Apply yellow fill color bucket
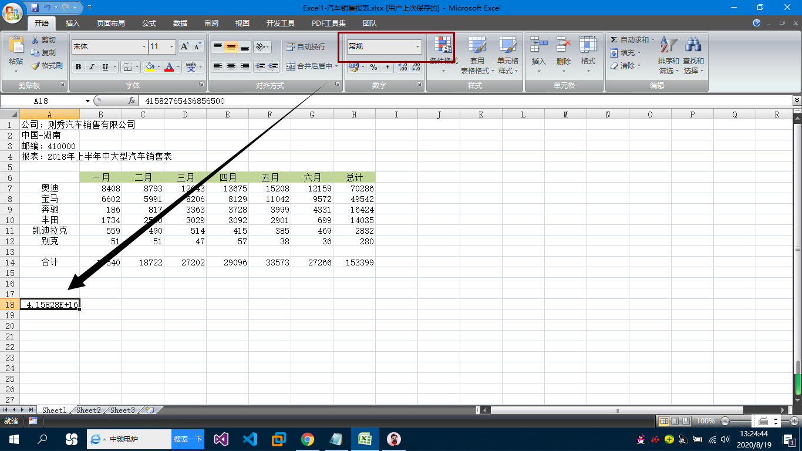802x451 pixels. (x=150, y=67)
